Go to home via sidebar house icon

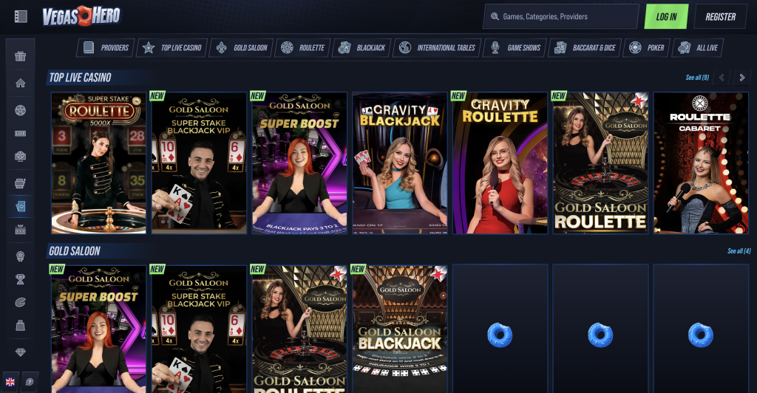pos(20,83)
